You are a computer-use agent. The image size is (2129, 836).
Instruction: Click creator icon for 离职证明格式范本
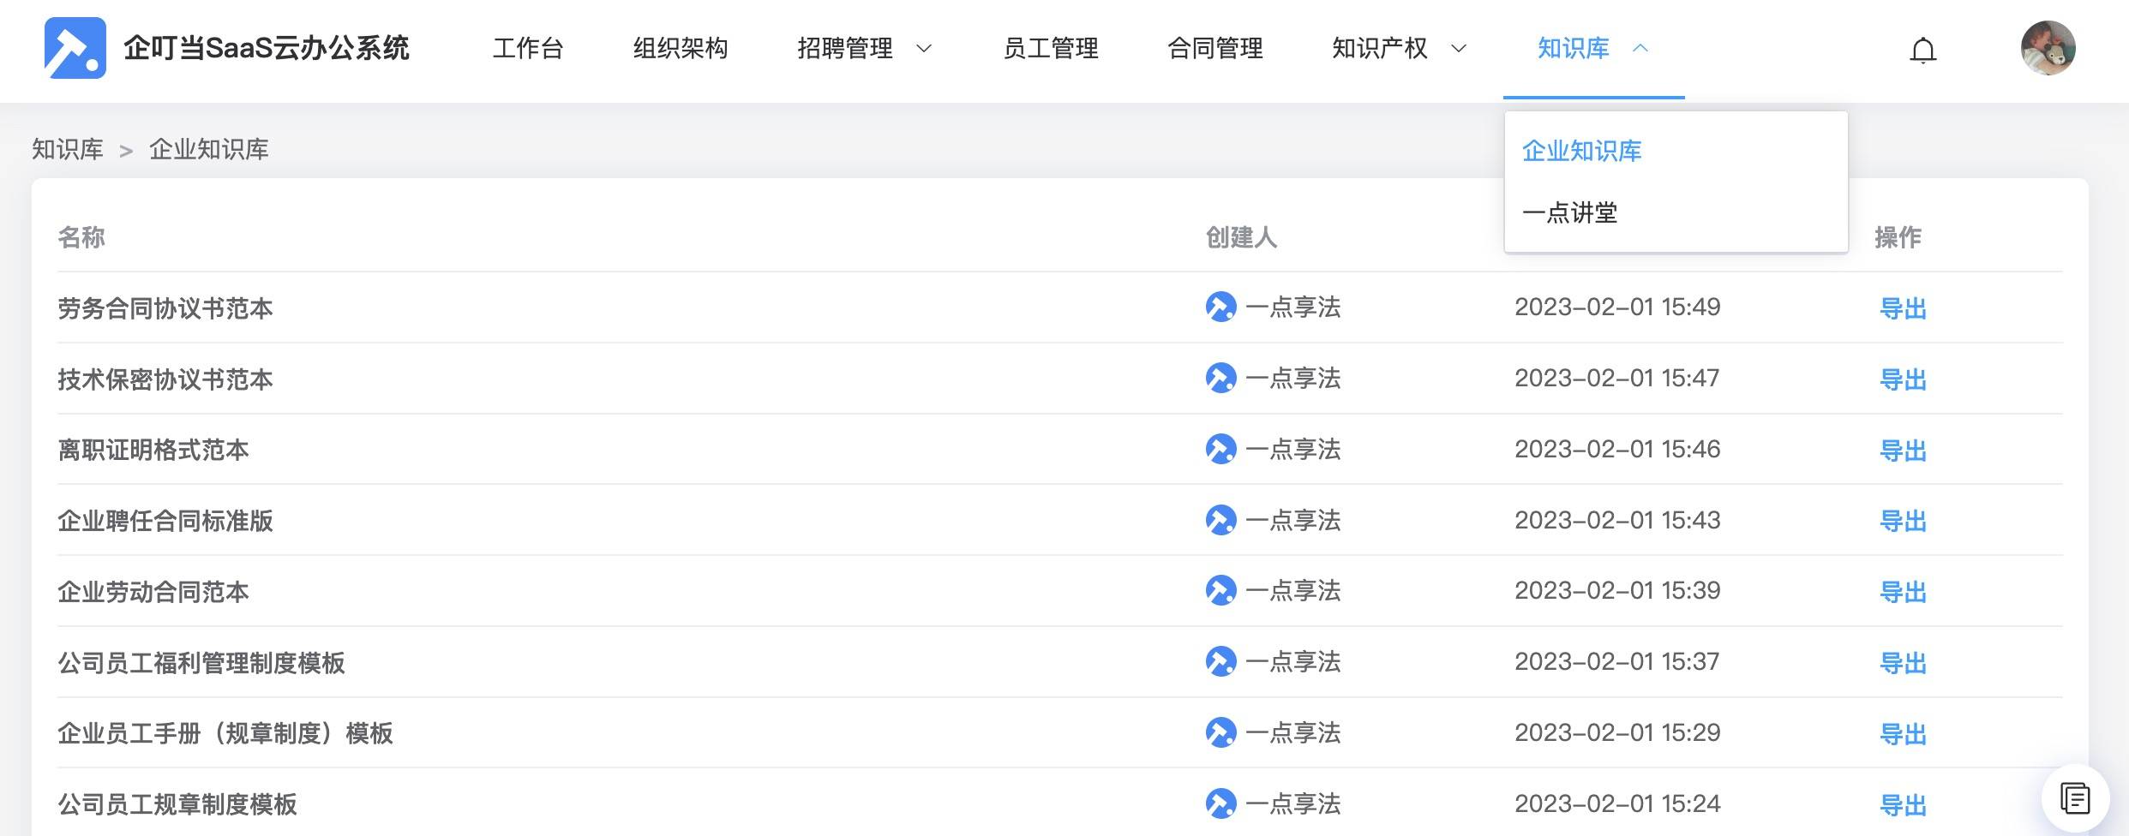click(1220, 449)
